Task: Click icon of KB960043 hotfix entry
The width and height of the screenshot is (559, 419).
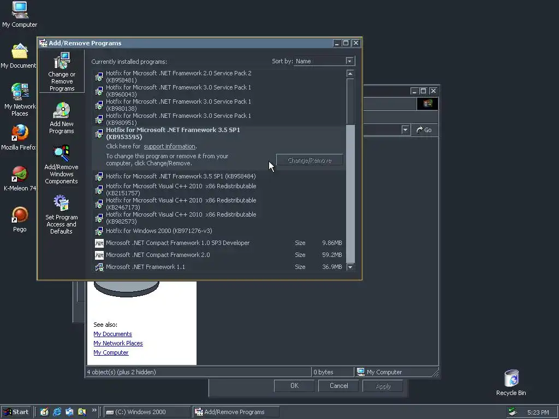Action: (99, 91)
